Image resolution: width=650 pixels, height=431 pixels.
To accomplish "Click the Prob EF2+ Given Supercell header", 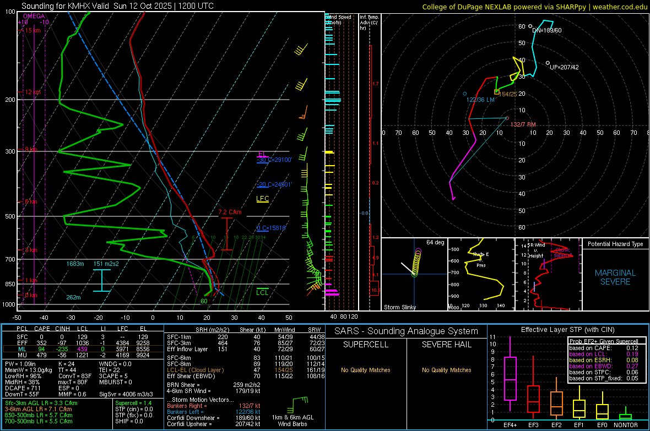I will coord(604,341).
